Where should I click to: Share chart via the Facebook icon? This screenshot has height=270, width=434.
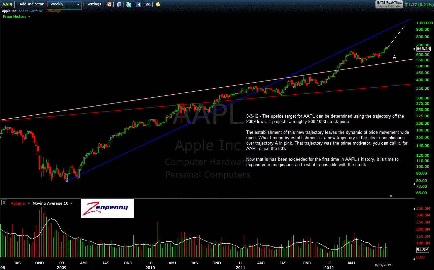coord(139,4)
